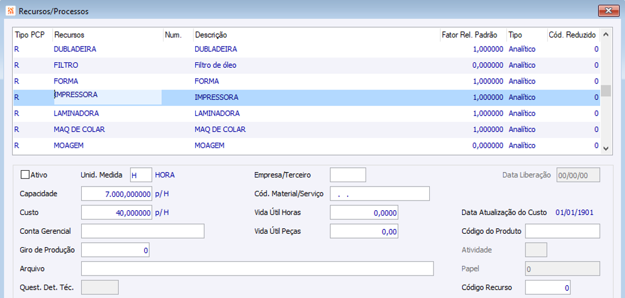Click the Empresa/Terceiro field
Screen dimensions: 625x298
point(348,174)
